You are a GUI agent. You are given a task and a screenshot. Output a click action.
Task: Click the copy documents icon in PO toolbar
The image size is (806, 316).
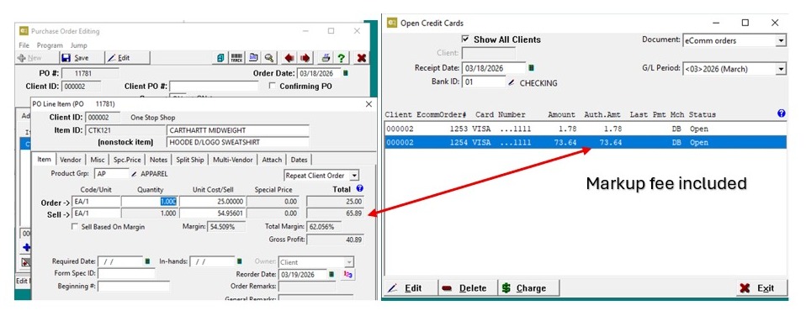[x=220, y=58]
